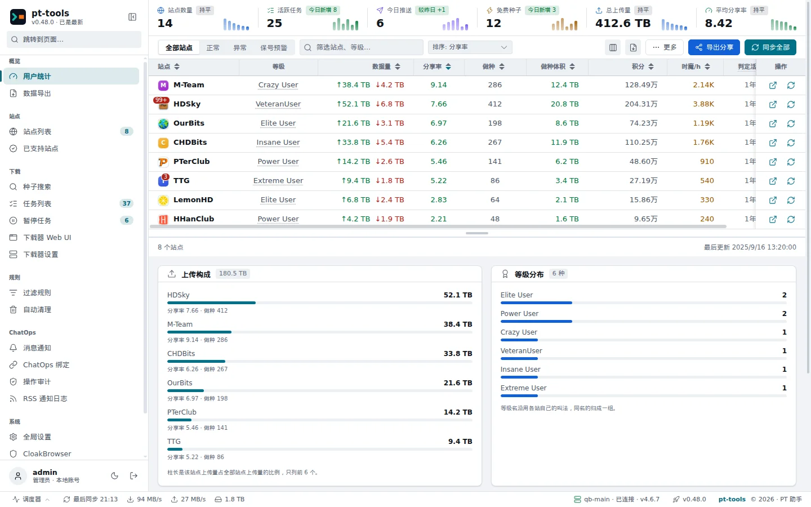Click the export file icon beside 更多

pyautogui.click(x=633, y=47)
